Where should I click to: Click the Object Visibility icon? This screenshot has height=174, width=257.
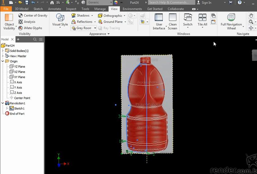(x=9, y=18)
